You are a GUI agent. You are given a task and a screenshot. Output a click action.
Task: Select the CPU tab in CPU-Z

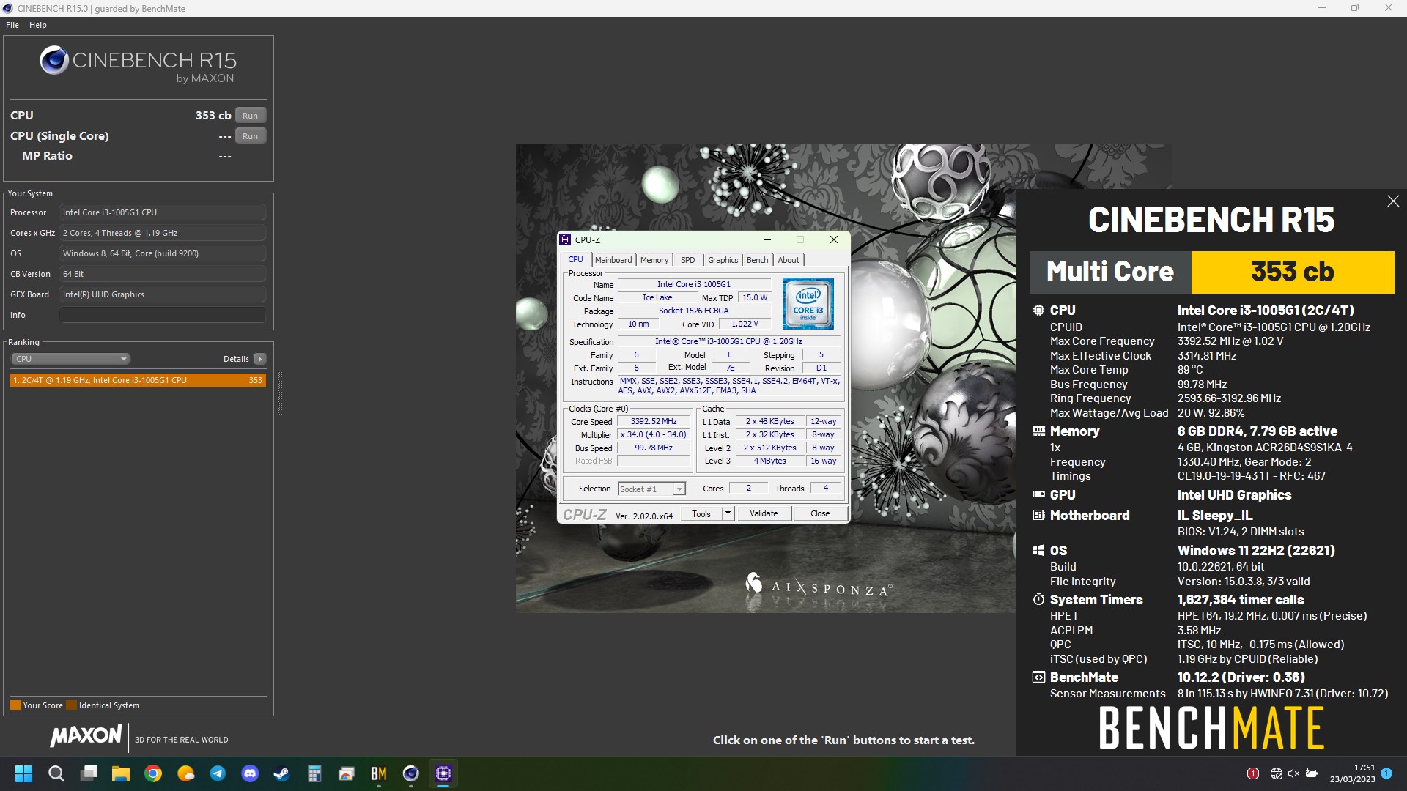click(576, 259)
